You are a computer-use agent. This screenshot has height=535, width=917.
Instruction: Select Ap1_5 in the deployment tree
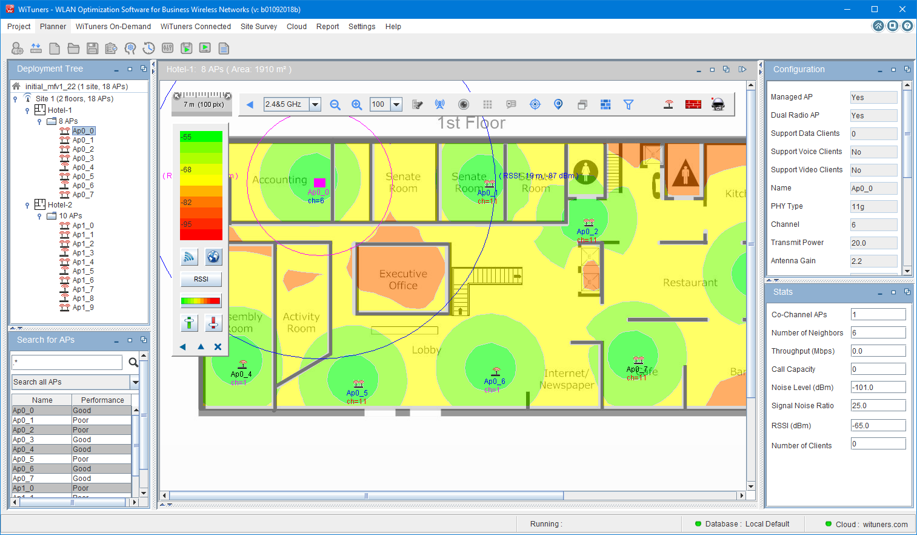pos(83,271)
